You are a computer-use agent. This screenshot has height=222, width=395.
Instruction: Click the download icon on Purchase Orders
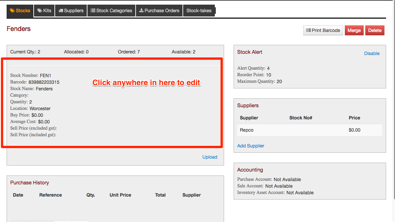point(141,10)
